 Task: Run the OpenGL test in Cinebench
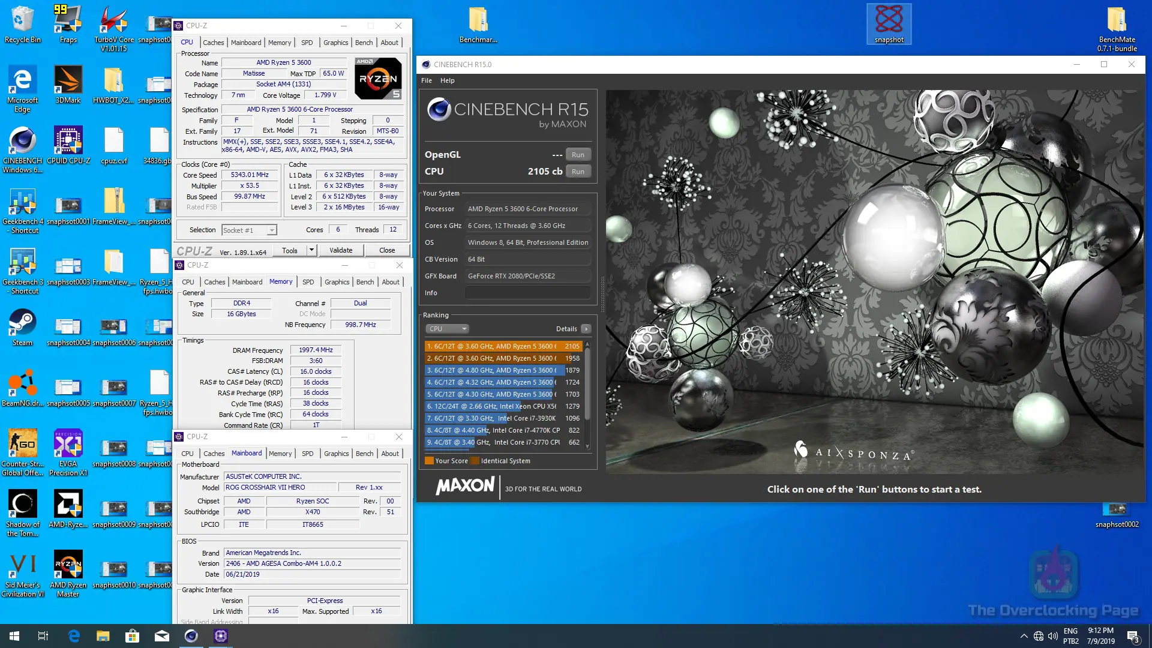coord(578,155)
